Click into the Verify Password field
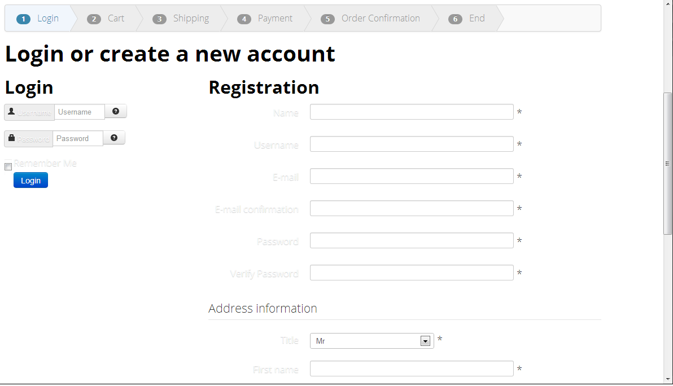The image size is (673, 386). click(x=412, y=273)
